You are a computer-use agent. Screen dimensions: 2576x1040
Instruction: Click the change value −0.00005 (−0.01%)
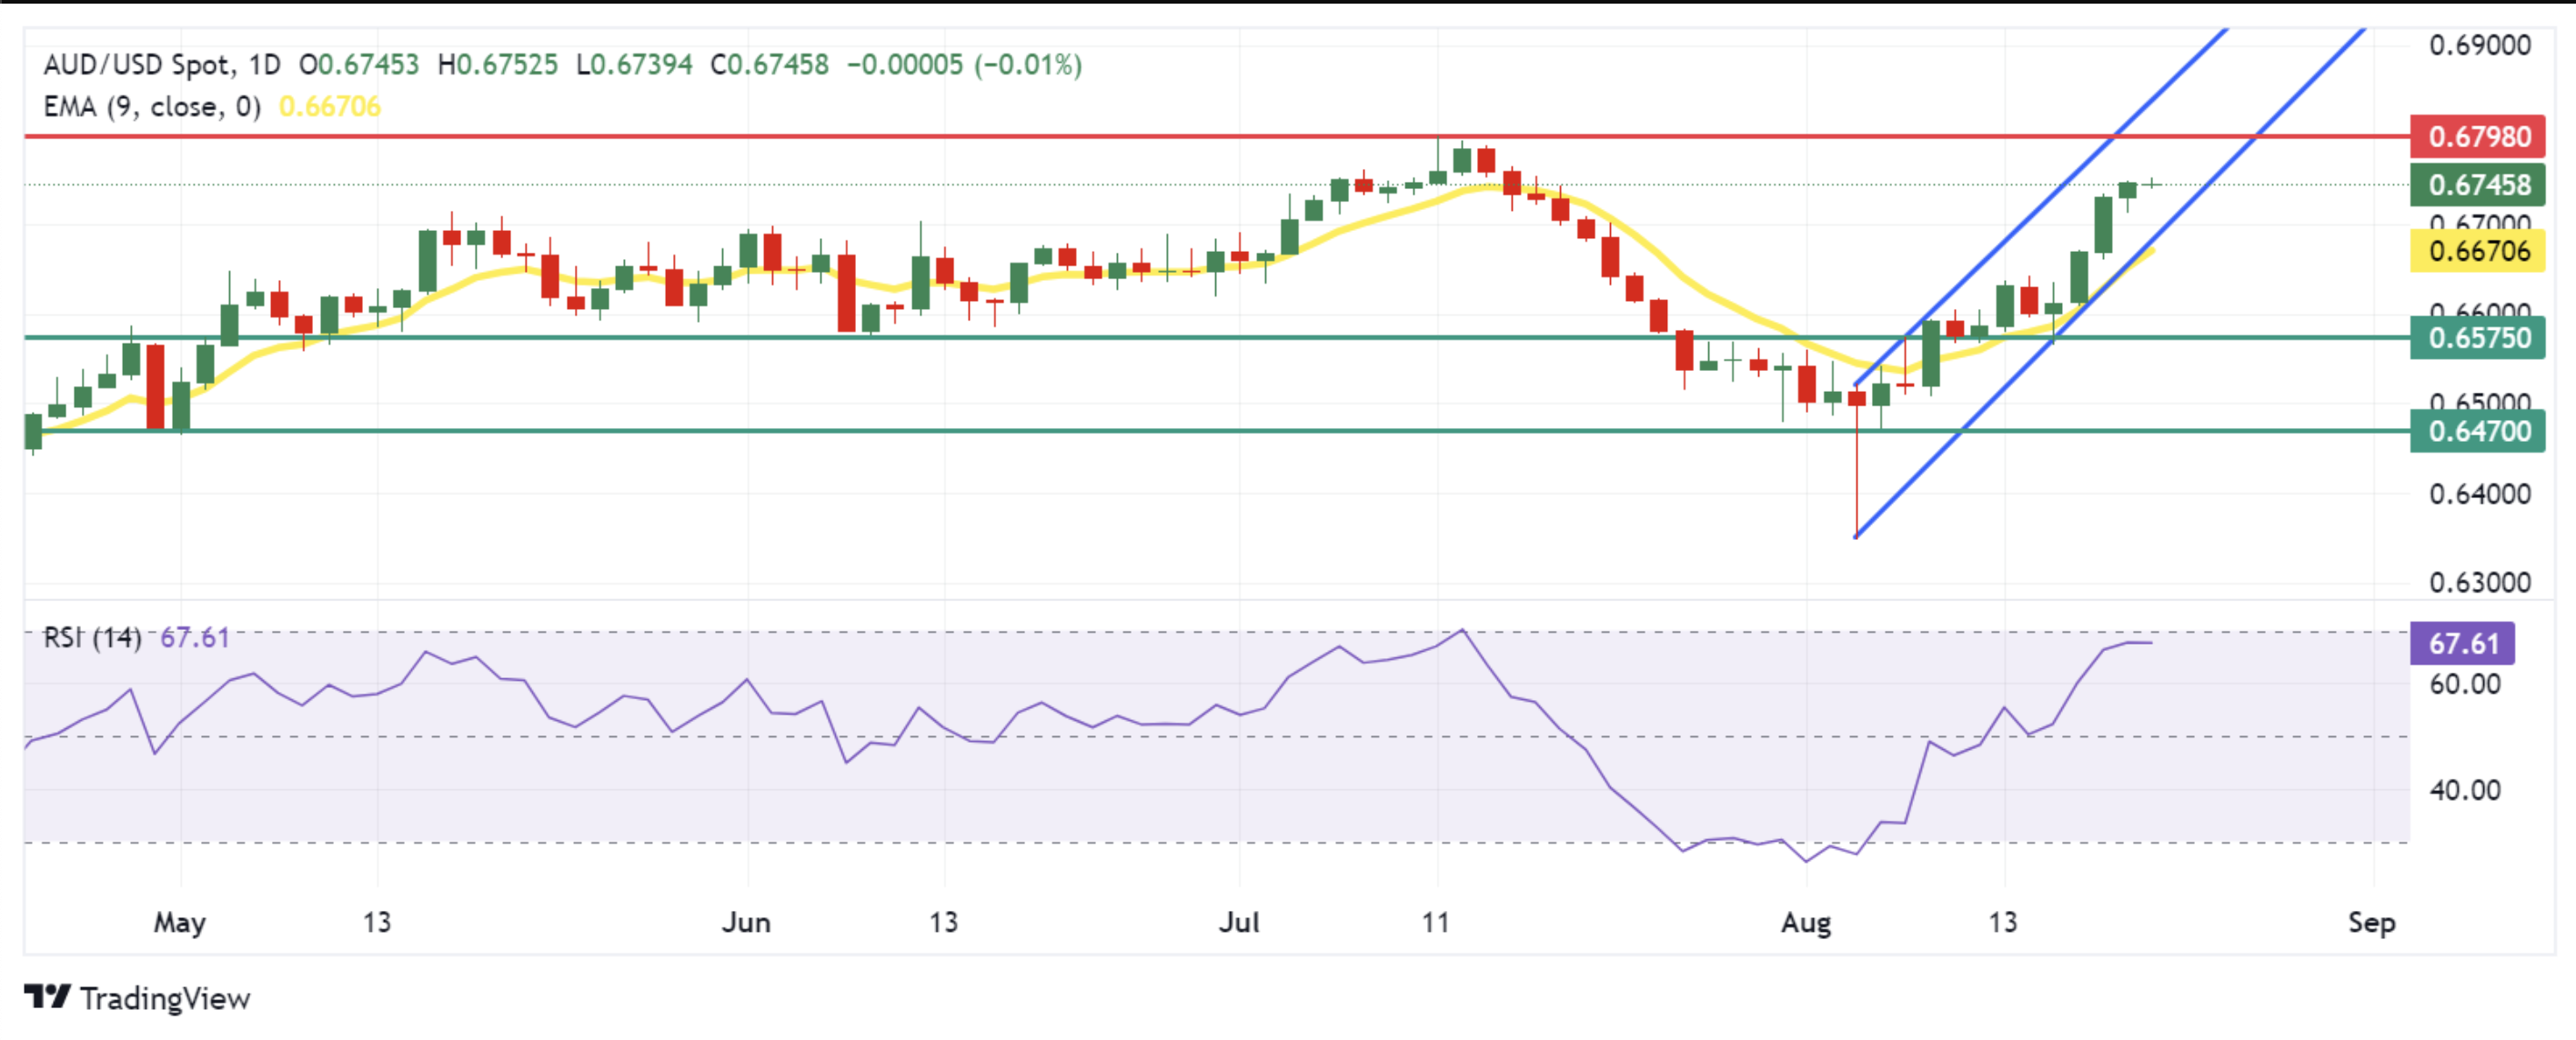tap(965, 65)
